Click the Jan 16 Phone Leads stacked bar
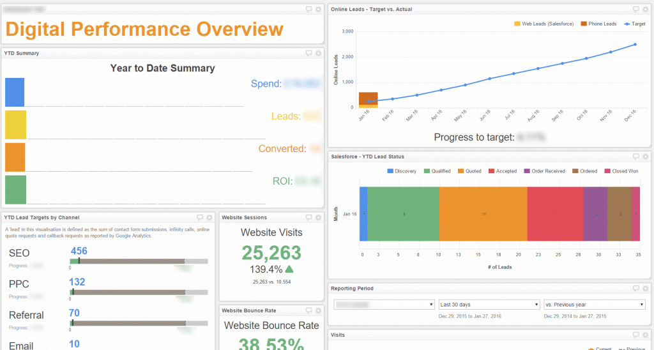The height and width of the screenshot is (350, 654). 369,98
